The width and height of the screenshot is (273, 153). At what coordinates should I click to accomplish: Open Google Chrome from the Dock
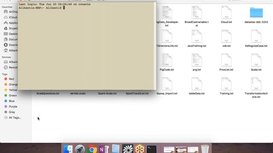pyautogui.click(x=92, y=149)
